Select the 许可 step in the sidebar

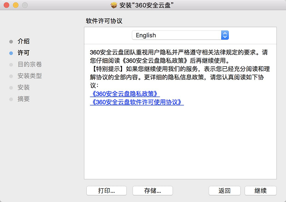[x=23, y=53]
